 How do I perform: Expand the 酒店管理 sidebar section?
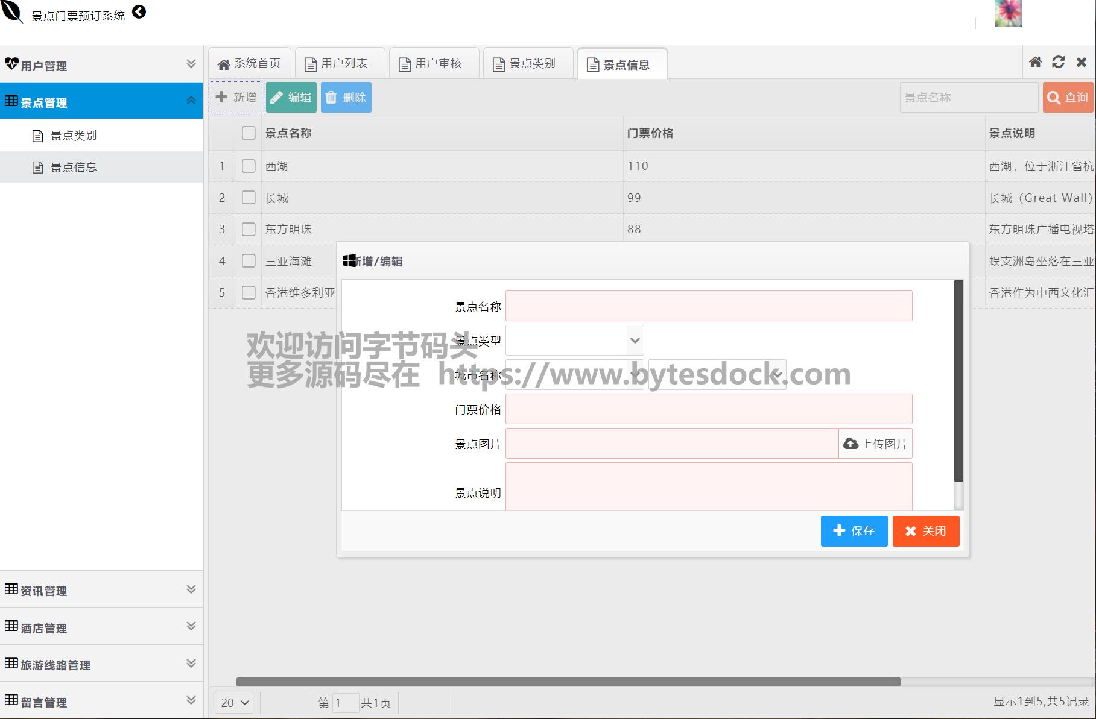pyautogui.click(x=101, y=627)
